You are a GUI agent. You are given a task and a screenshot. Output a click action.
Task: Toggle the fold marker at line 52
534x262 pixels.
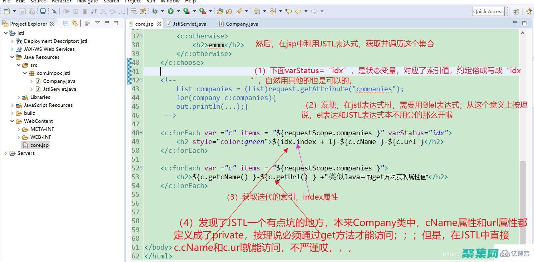(x=141, y=168)
